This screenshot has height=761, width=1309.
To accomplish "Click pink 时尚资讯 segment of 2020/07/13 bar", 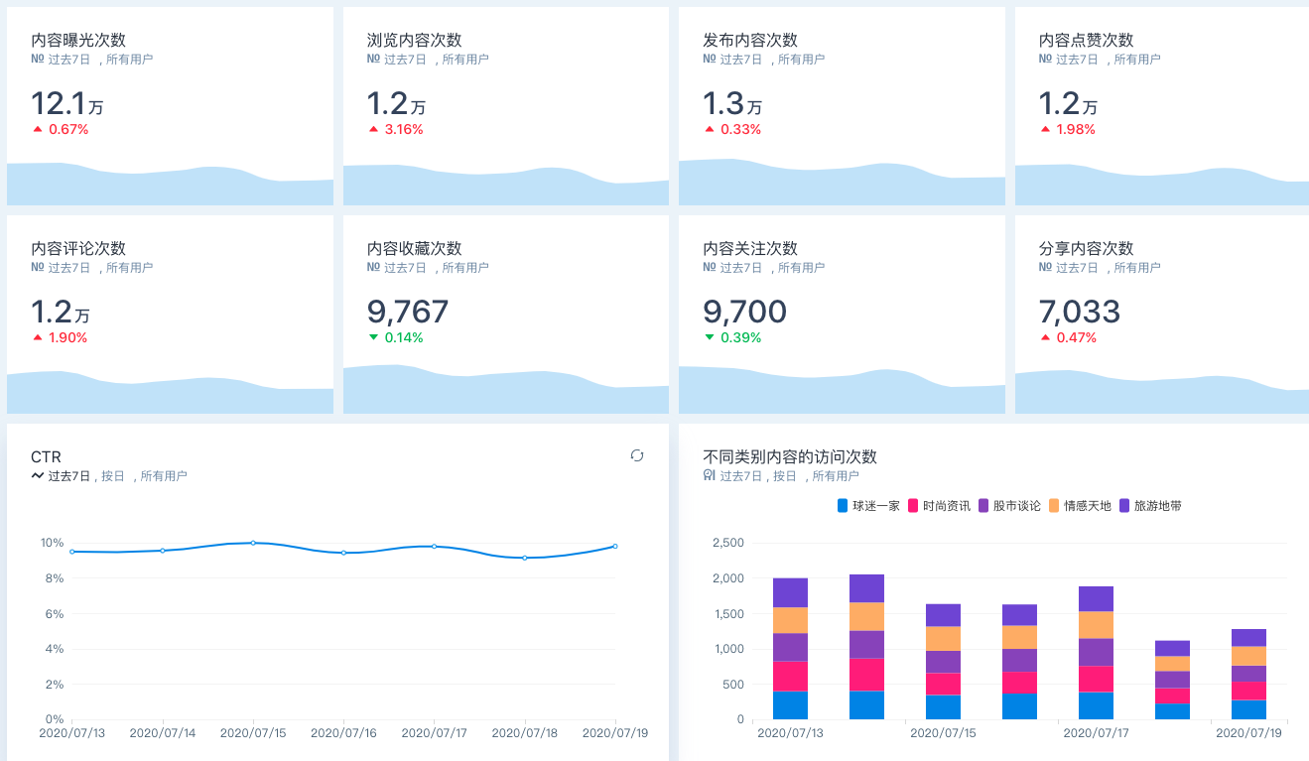I will coord(790,677).
